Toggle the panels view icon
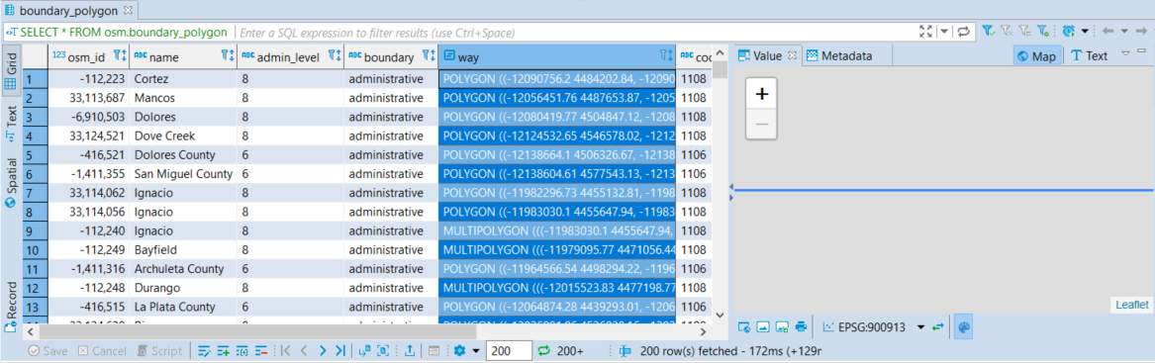The height and width of the screenshot is (363, 1155). (x=434, y=351)
